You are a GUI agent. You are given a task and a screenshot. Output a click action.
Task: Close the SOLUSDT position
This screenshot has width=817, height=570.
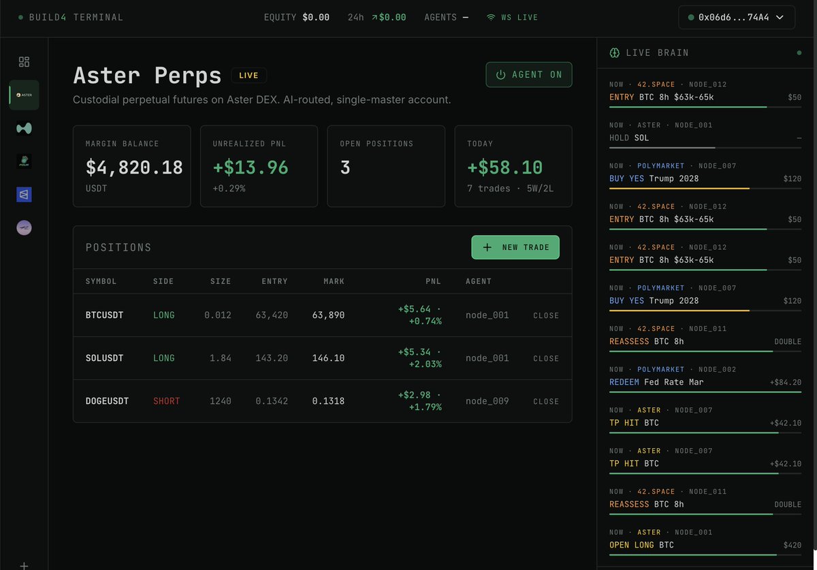(546, 358)
